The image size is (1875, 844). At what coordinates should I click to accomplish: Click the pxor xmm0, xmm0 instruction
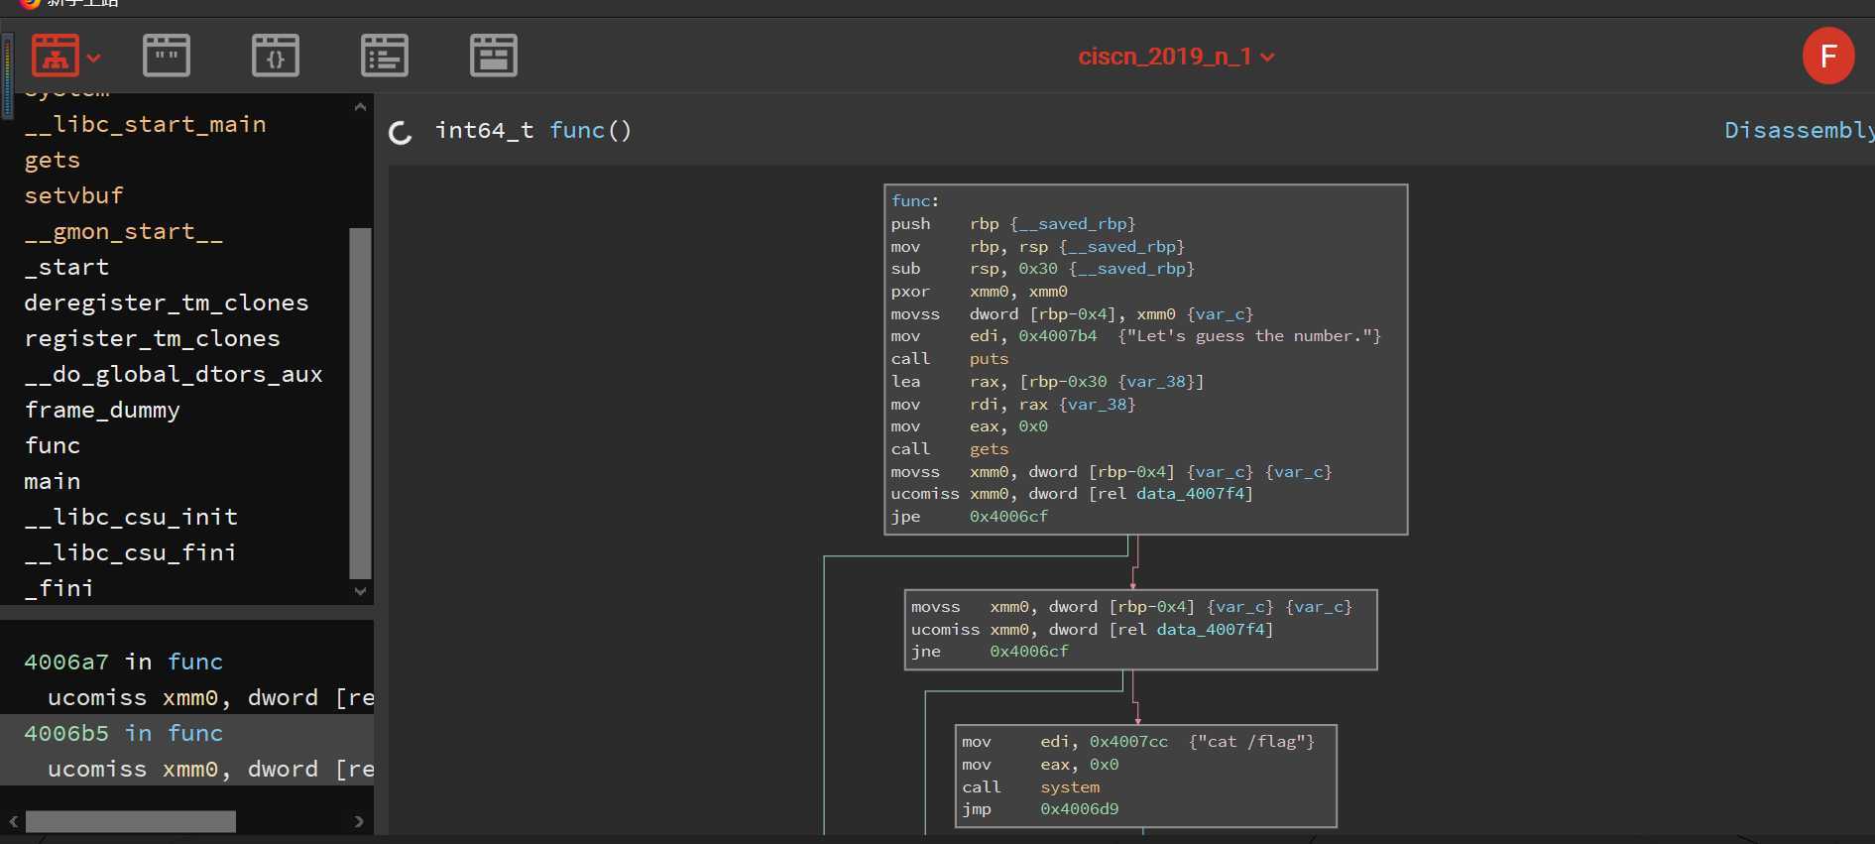click(x=980, y=292)
